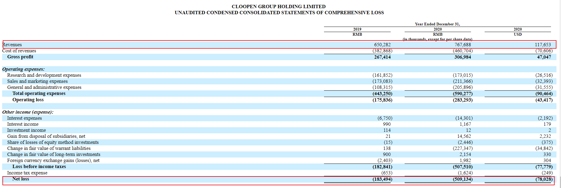
Task: Select the 'Net loss' row label
Action: point(21,179)
